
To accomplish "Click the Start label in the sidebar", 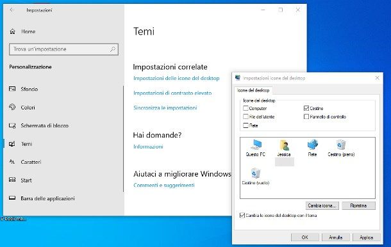I will [x=26, y=180].
